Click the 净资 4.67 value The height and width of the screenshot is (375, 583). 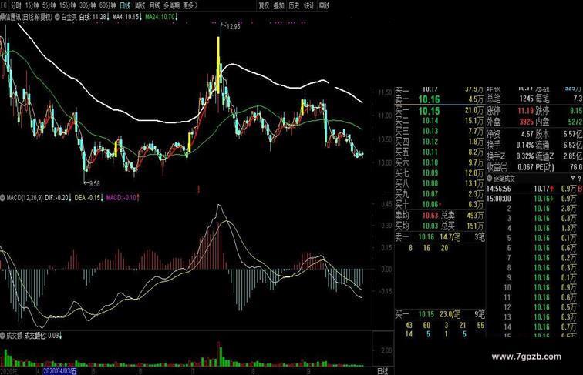[x=527, y=134]
